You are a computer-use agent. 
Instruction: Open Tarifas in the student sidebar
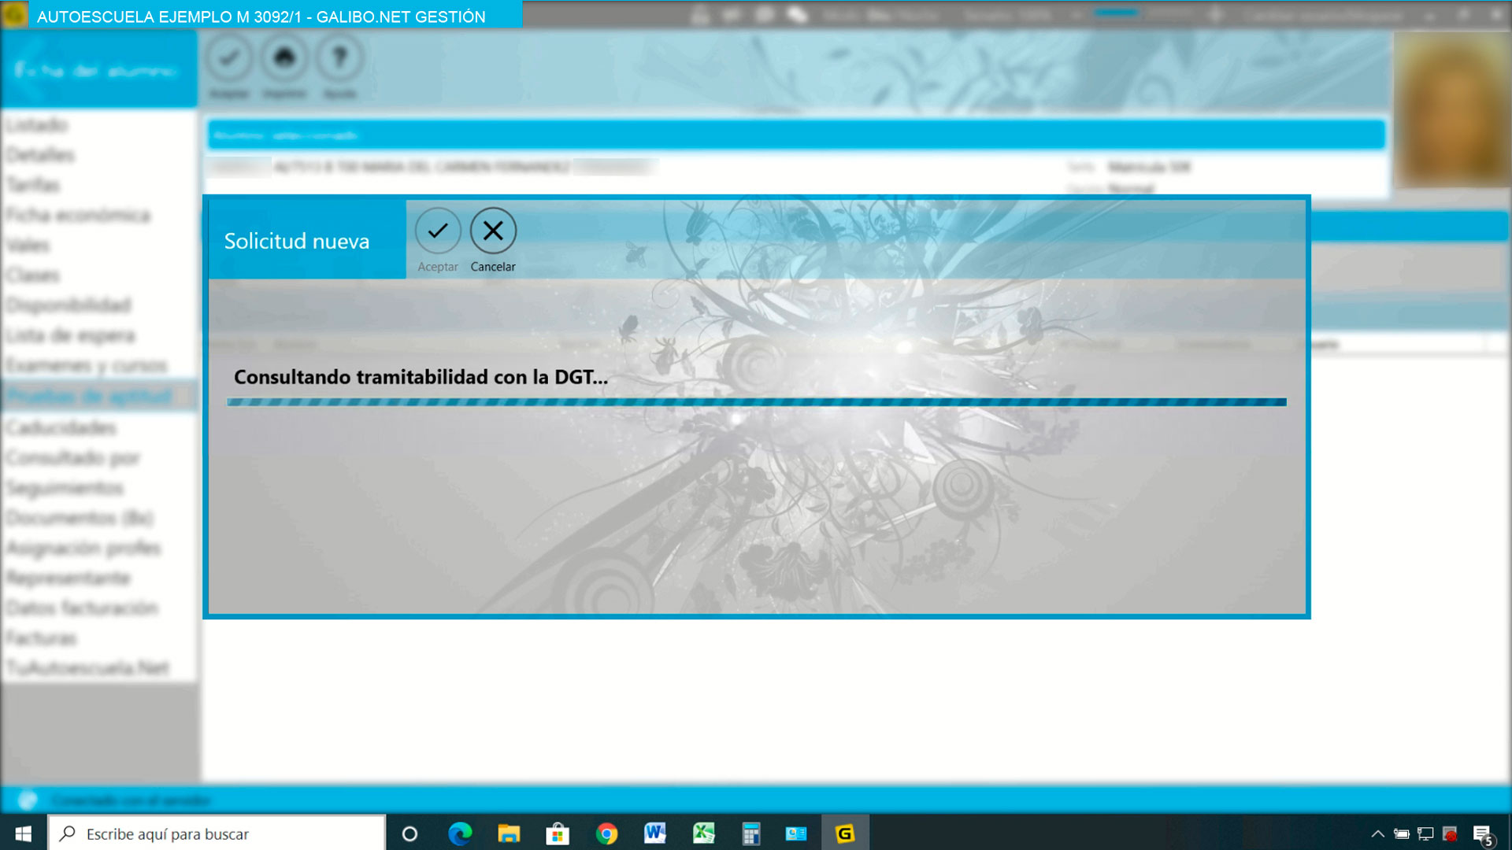(x=33, y=185)
